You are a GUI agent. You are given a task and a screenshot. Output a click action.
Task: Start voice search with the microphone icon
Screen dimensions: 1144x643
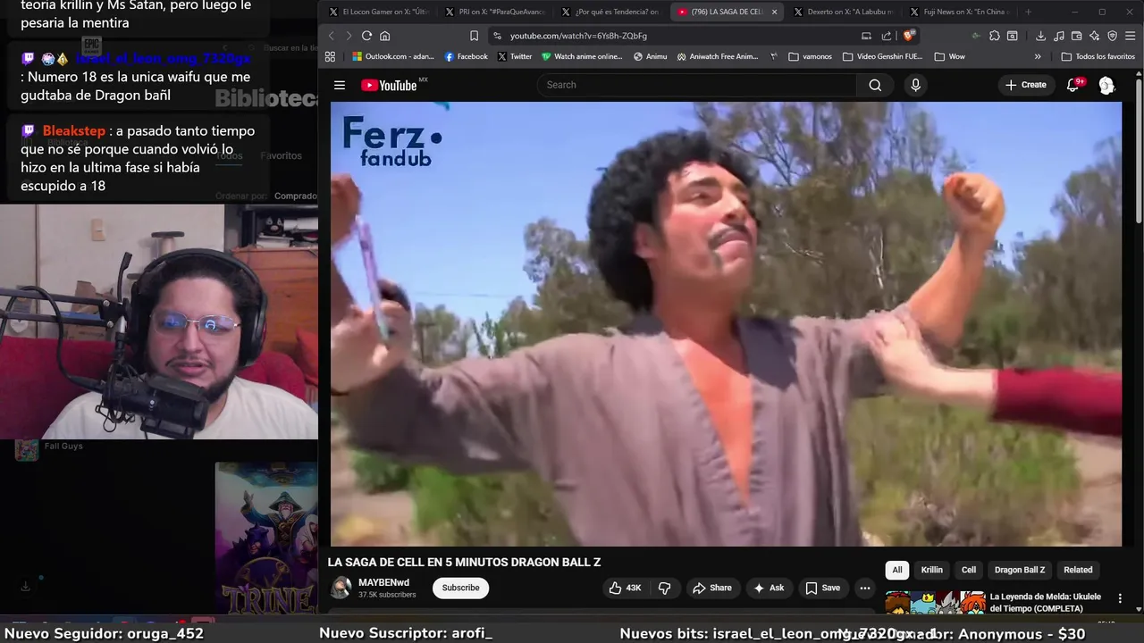coord(915,85)
